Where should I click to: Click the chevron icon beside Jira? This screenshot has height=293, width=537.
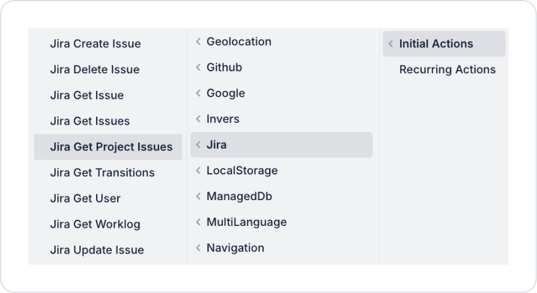point(198,145)
